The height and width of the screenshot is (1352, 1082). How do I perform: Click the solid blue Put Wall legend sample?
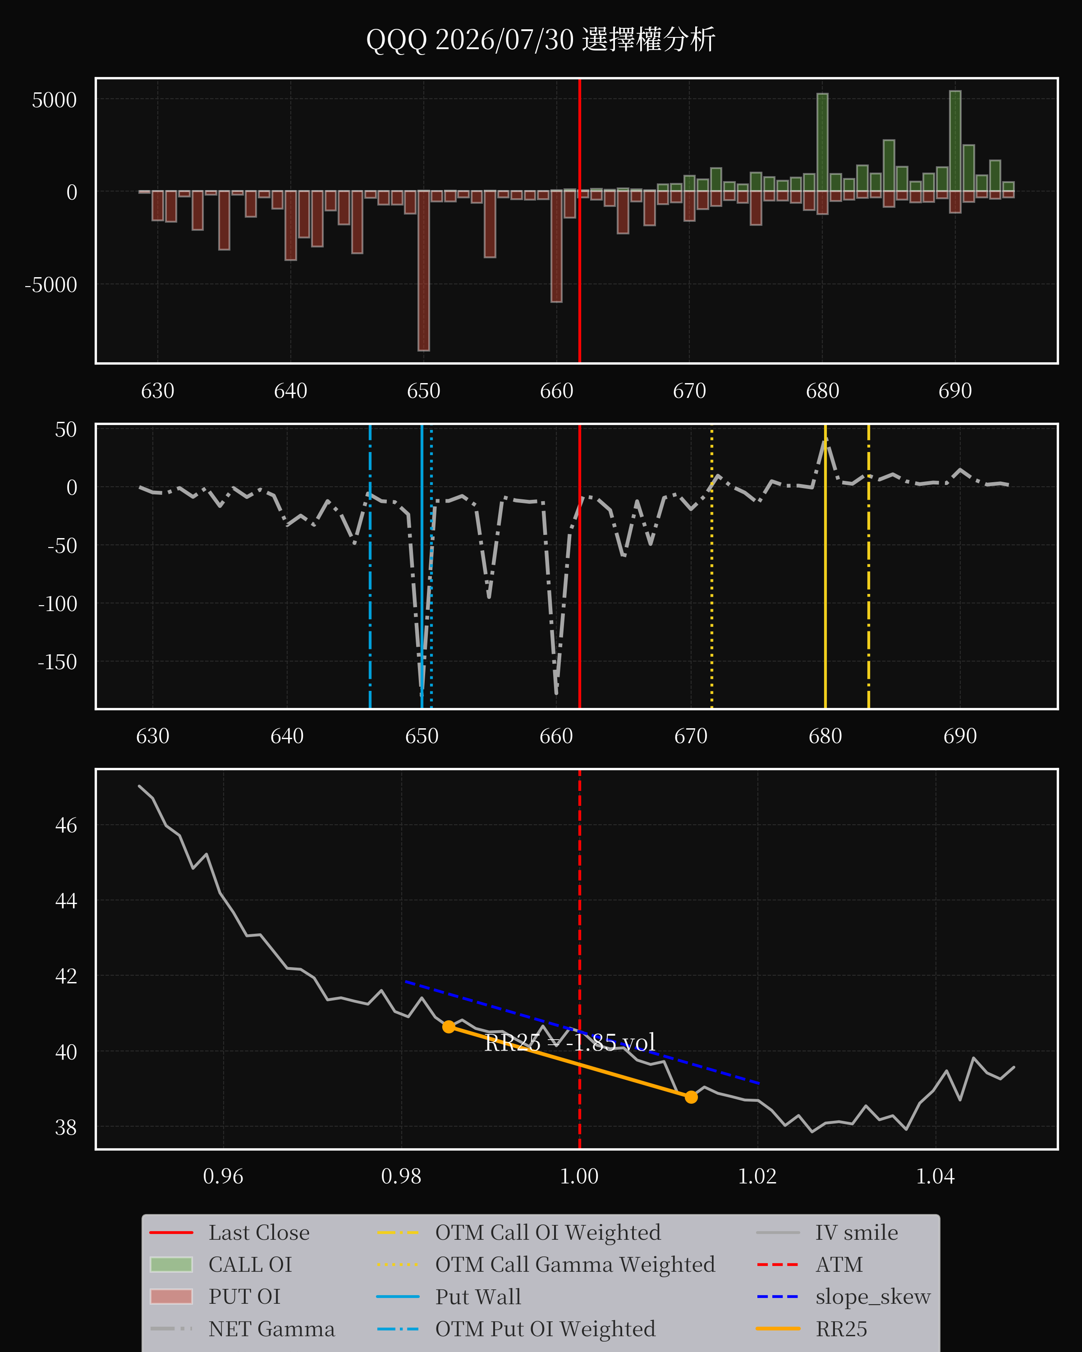pos(398,1296)
